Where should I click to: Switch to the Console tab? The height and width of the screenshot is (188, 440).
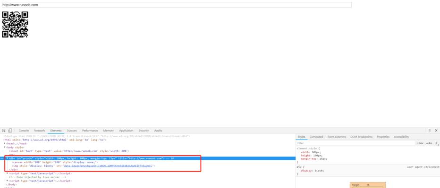(24, 131)
